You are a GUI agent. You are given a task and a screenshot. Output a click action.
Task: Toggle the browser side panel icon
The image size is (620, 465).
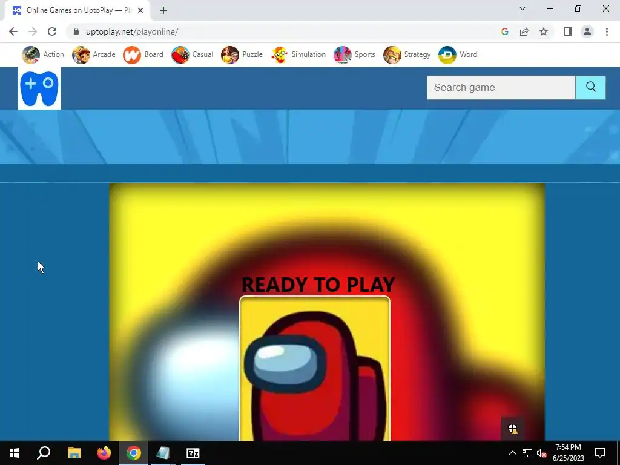click(x=568, y=31)
